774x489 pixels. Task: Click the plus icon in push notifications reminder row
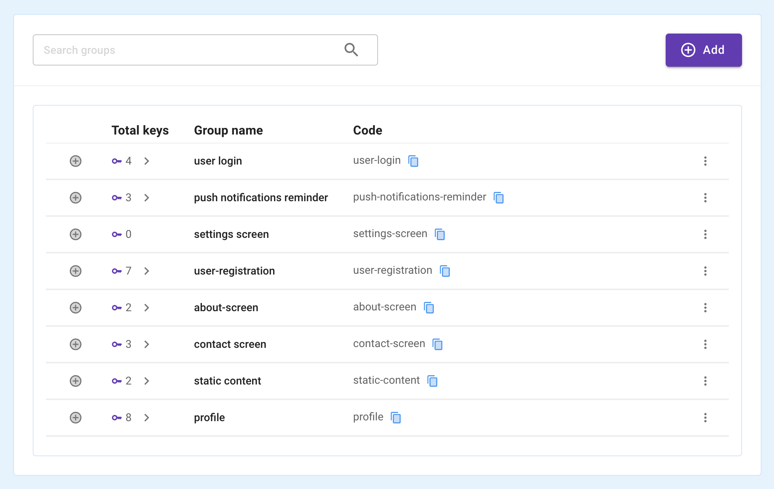76,198
